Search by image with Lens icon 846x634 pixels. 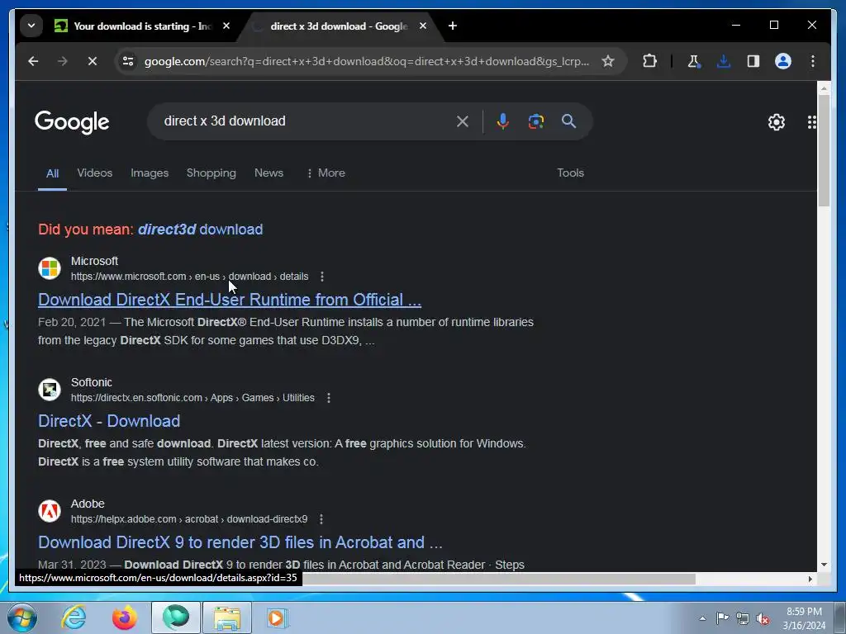[535, 121]
